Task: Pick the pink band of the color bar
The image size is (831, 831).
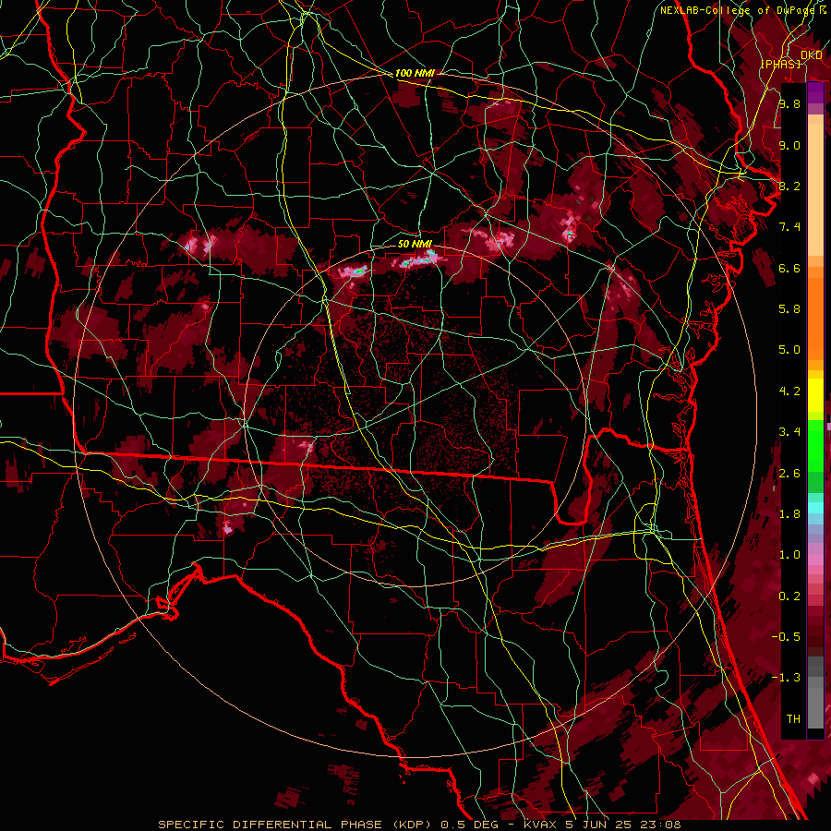Action: coord(815,560)
